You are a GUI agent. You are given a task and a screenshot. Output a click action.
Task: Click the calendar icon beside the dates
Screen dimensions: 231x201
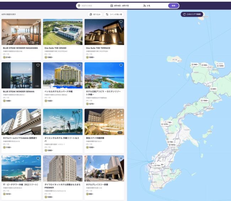[x=112, y=6]
